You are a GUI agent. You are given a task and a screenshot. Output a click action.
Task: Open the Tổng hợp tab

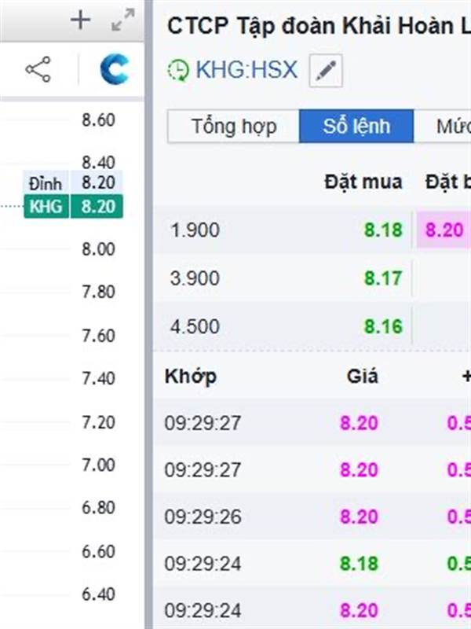[233, 127]
